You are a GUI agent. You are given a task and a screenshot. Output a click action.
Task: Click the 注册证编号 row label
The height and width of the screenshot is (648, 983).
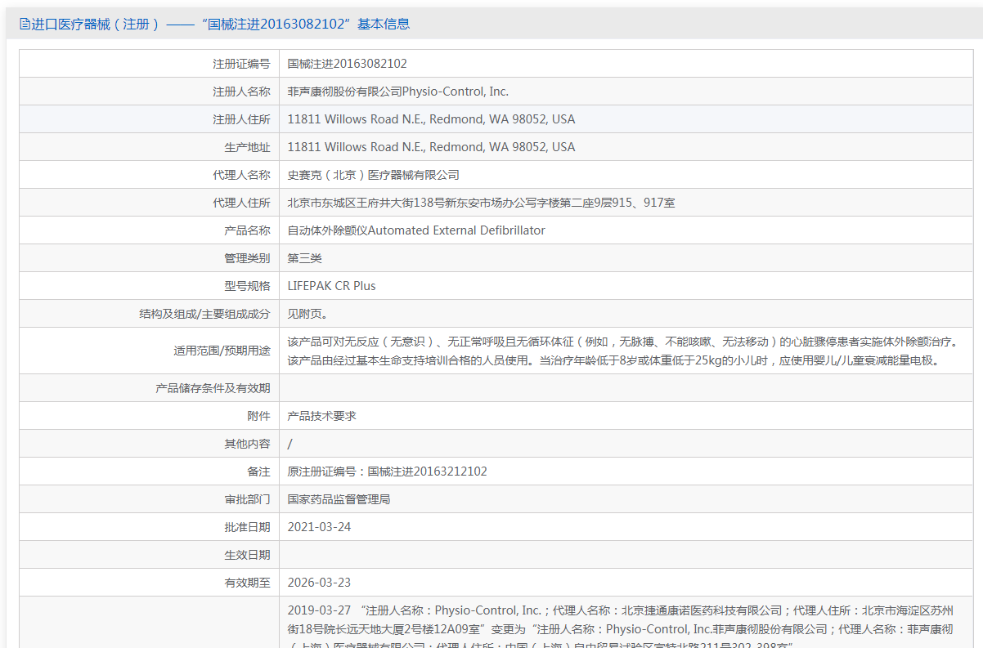241,64
